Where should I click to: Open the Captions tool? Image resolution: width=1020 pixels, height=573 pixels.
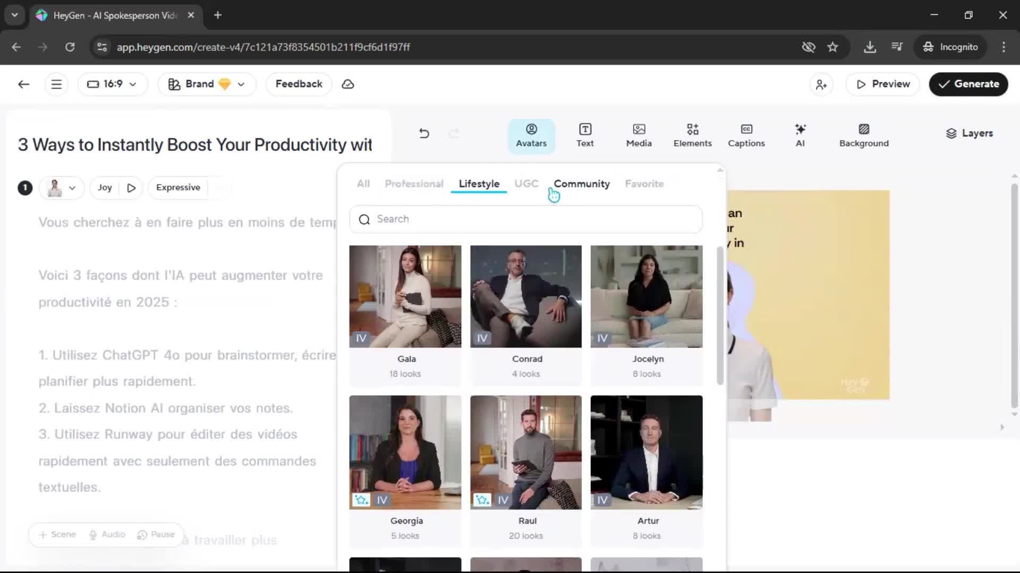pyautogui.click(x=746, y=135)
